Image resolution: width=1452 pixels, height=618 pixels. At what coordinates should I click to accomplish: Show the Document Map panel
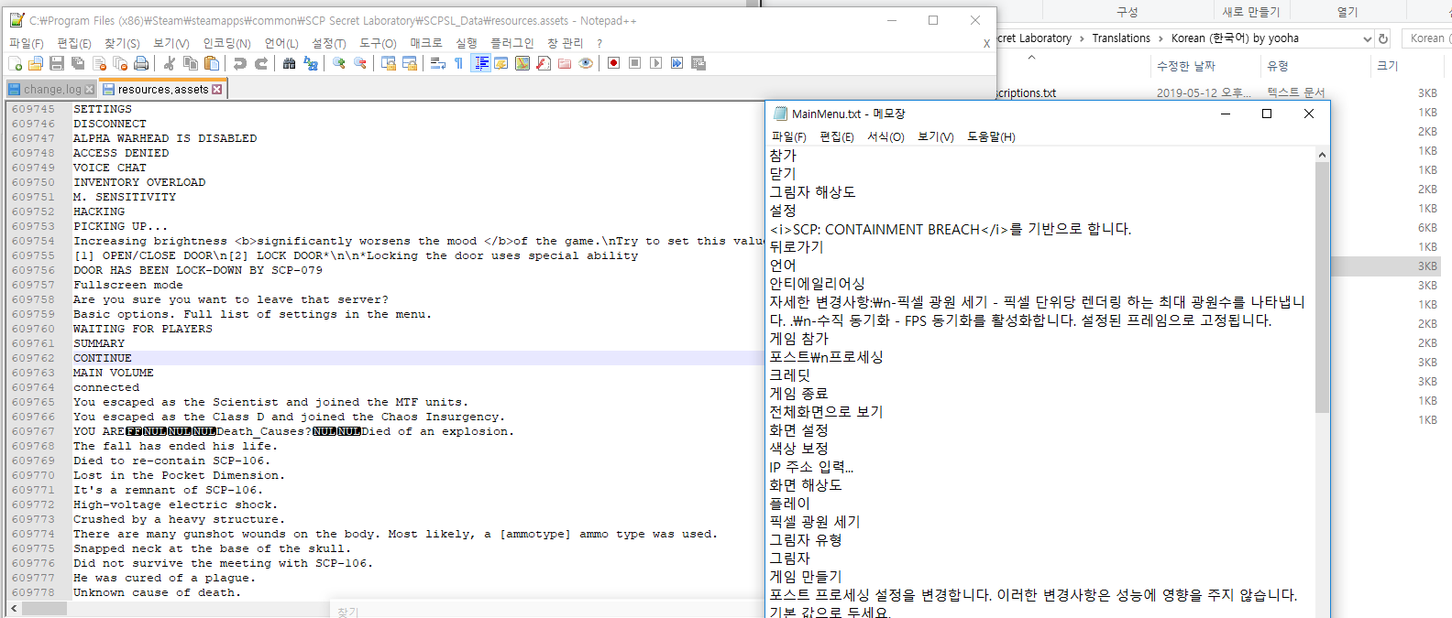(x=522, y=63)
